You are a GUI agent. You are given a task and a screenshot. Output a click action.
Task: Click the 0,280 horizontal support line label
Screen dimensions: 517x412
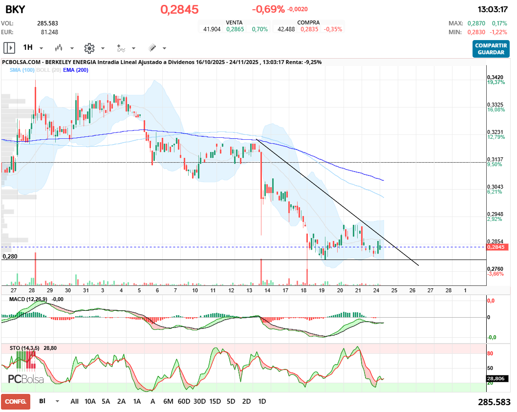(x=10, y=256)
